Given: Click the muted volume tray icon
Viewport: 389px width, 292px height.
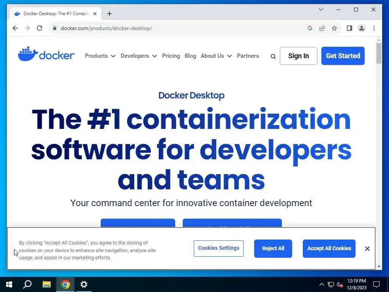Looking at the screenshot, I should coord(340,284).
